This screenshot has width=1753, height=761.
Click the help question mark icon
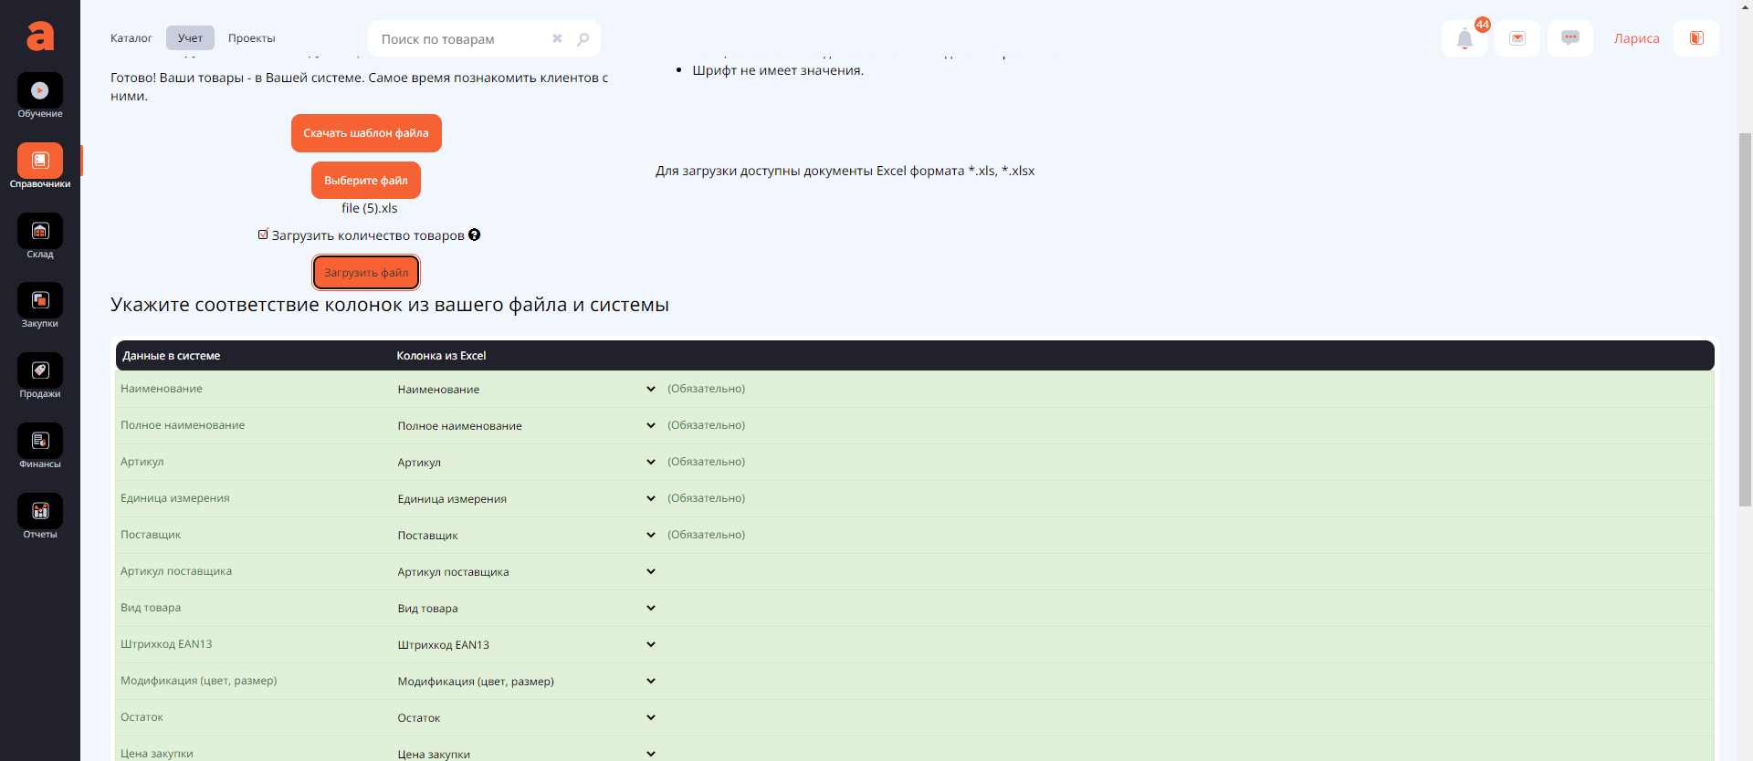pyautogui.click(x=475, y=235)
